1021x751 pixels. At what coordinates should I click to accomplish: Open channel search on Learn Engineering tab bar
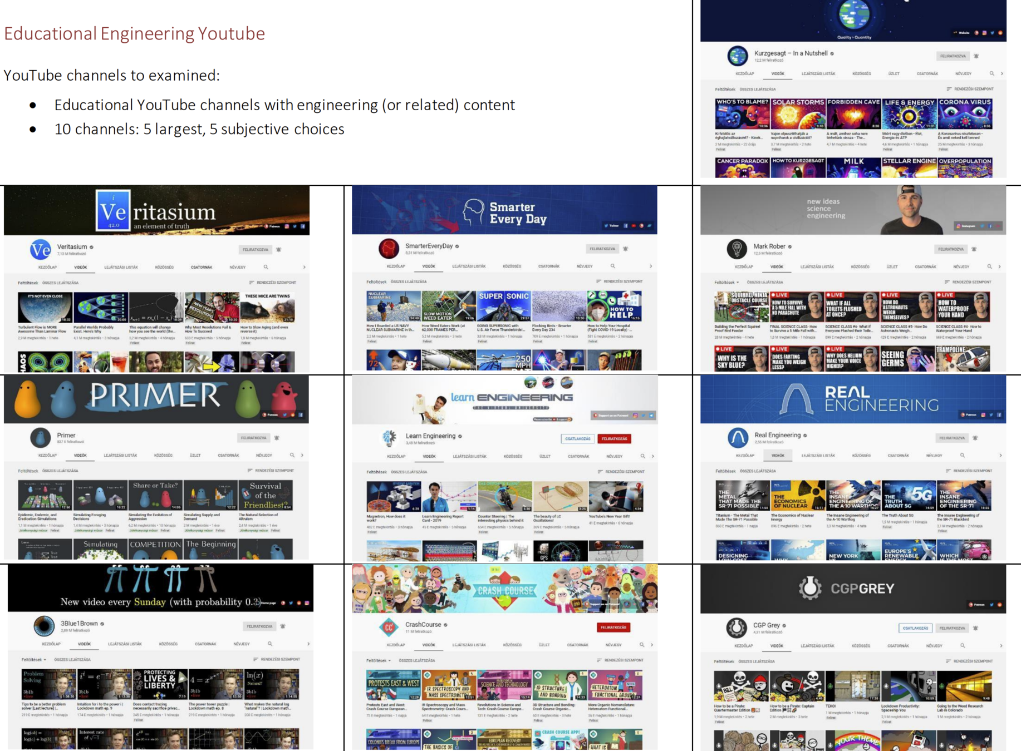pos(642,456)
